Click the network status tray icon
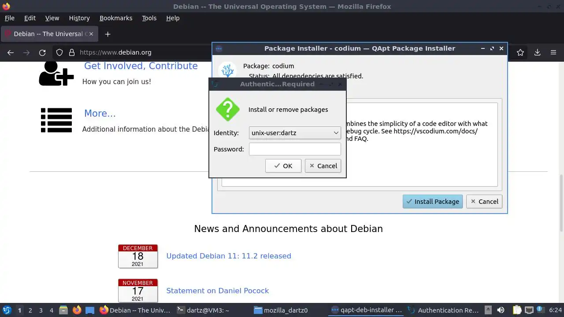 pyautogui.click(x=529, y=310)
